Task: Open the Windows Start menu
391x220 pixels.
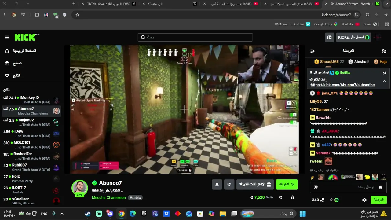Action: [x=303, y=214]
